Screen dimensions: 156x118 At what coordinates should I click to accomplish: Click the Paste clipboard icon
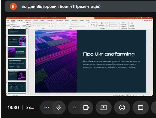coord(8,23)
